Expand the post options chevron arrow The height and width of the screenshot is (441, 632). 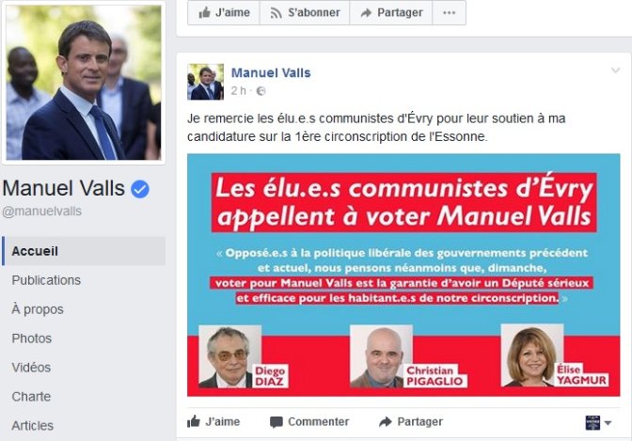(x=615, y=71)
